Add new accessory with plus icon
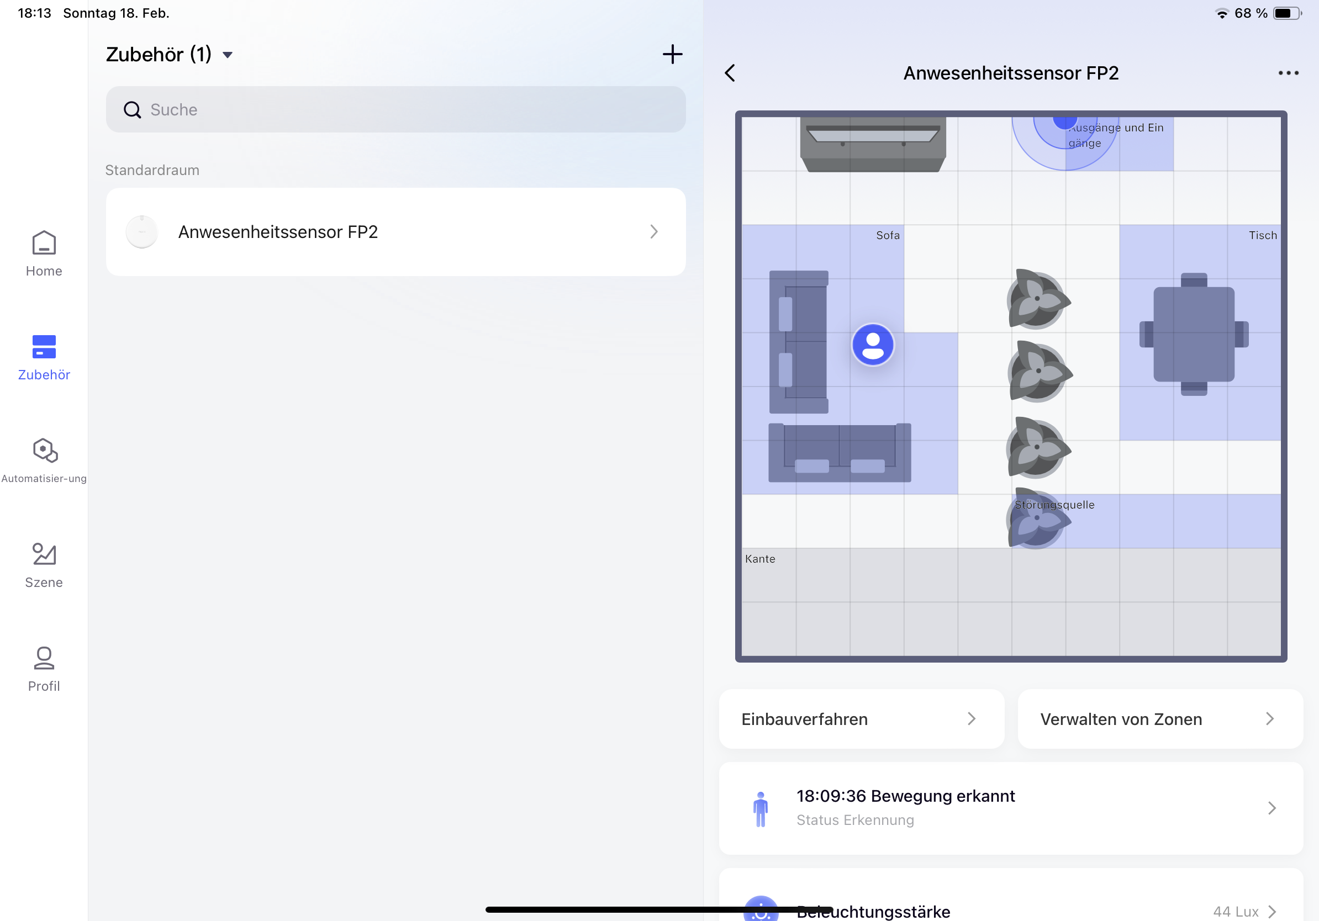This screenshot has width=1319, height=921. click(672, 55)
